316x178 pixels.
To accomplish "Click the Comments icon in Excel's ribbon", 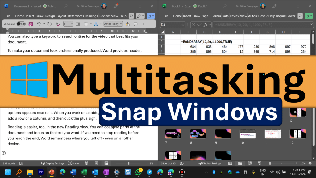I will coord(300,16).
